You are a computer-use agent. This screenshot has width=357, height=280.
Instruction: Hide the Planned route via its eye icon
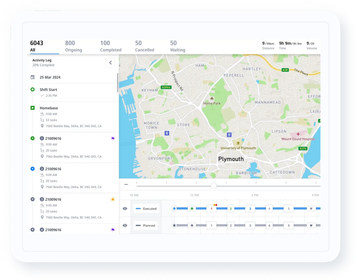pos(125,225)
